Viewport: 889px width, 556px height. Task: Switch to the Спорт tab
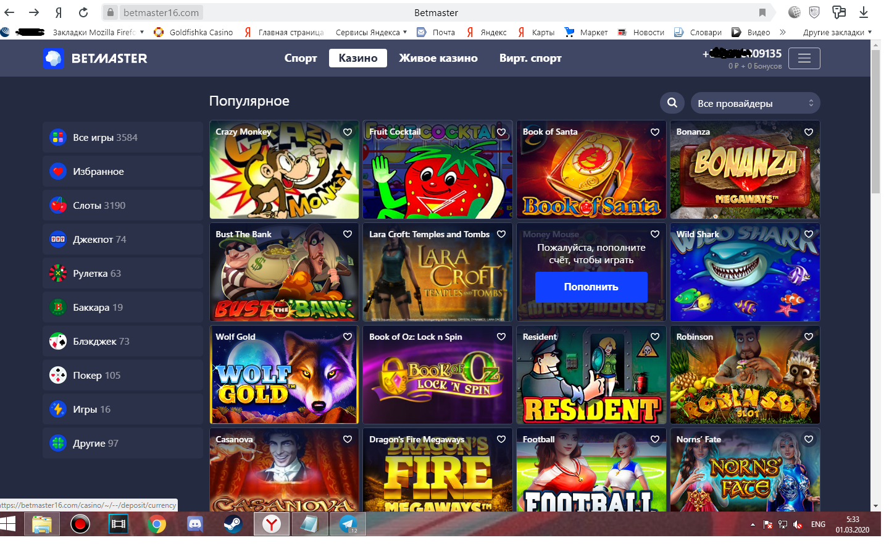(x=301, y=58)
